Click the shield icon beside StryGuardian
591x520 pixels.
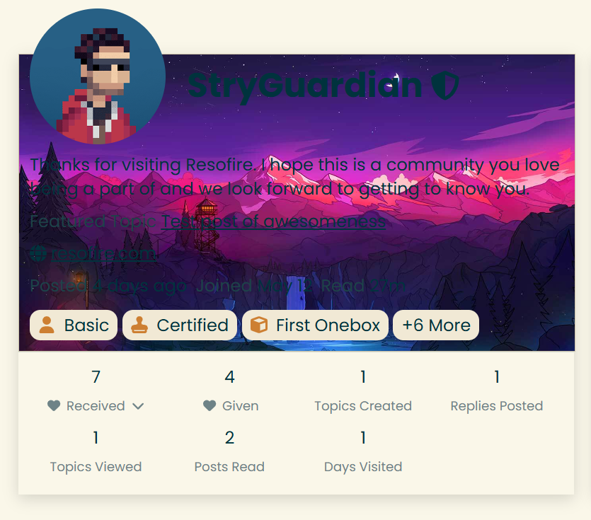tap(445, 86)
